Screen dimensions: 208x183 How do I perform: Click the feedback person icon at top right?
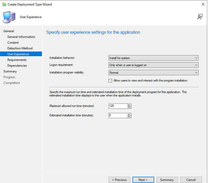[x=200, y=17]
